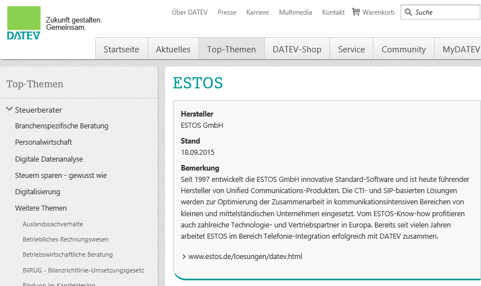This screenshot has width=481, height=286.
Task: Click the date 18.09.2015
Action: pyautogui.click(x=198, y=153)
